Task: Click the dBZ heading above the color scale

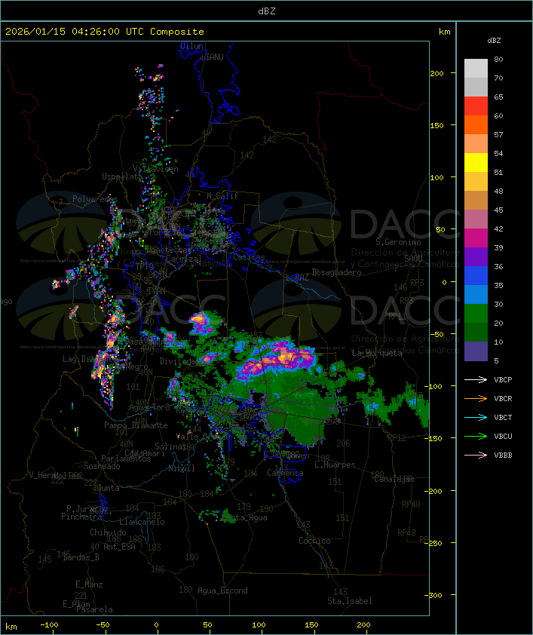Action: tap(494, 41)
